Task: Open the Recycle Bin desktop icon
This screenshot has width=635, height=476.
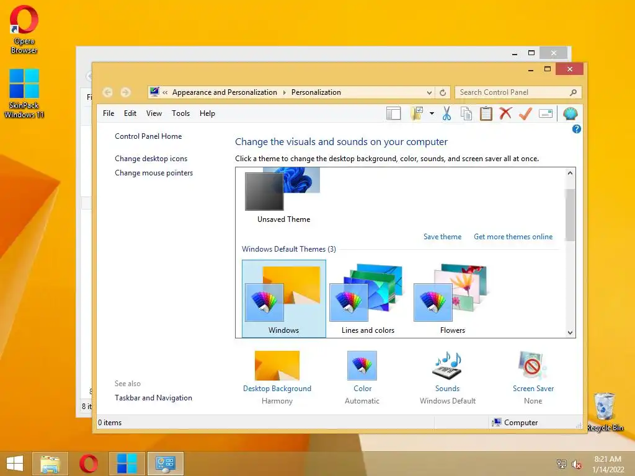Action: (605, 412)
